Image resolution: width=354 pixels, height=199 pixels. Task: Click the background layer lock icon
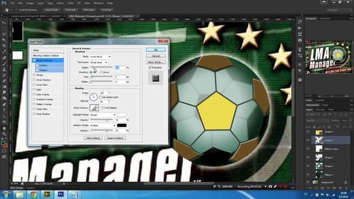(x=345, y=182)
